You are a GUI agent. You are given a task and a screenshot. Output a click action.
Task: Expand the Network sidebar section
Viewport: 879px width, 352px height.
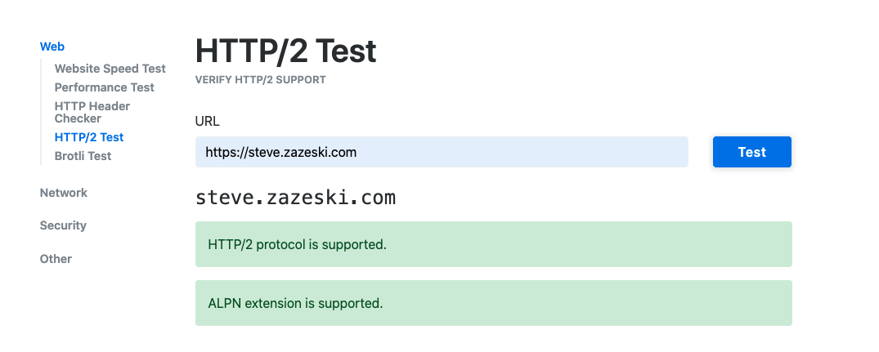pyautogui.click(x=63, y=193)
